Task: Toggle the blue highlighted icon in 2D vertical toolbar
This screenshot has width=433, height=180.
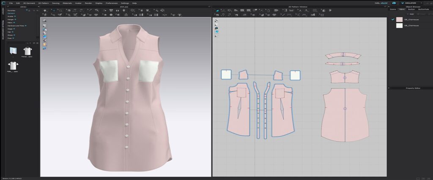Action: point(217,32)
